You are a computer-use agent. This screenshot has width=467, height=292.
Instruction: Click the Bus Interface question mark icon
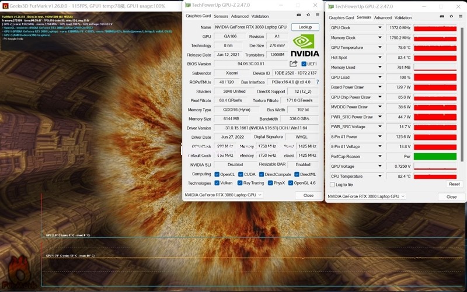[317, 82]
